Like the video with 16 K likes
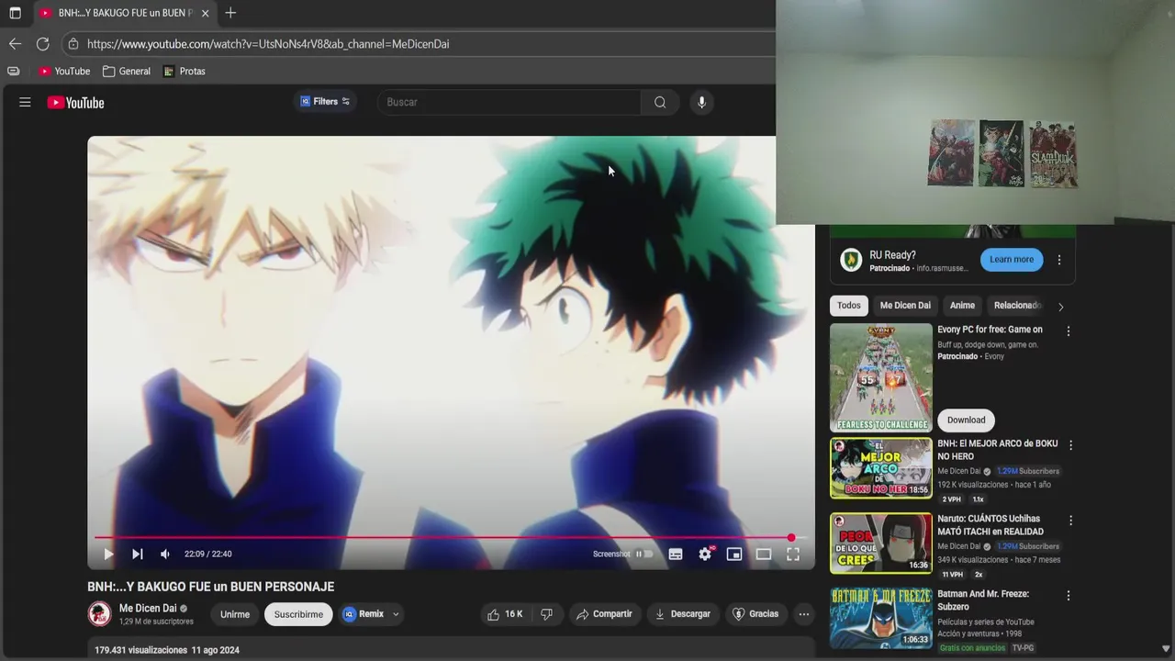 pyautogui.click(x=505, y=614)
